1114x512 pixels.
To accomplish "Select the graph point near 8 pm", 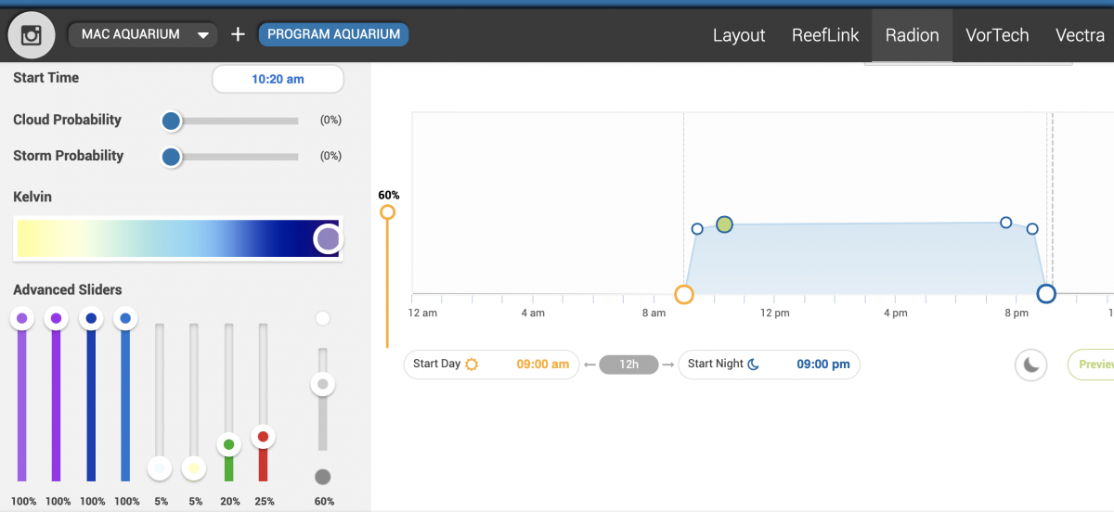I will (1005, 223).
